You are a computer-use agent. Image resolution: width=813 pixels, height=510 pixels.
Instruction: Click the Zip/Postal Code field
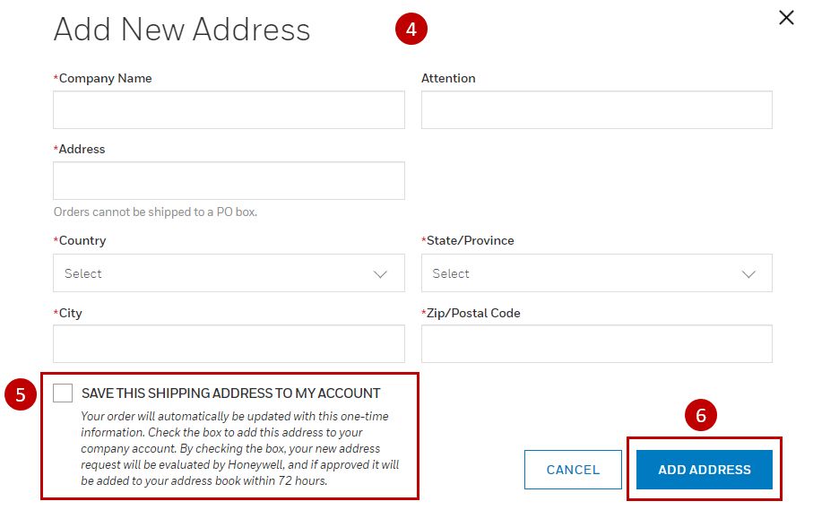coord(596,344)
